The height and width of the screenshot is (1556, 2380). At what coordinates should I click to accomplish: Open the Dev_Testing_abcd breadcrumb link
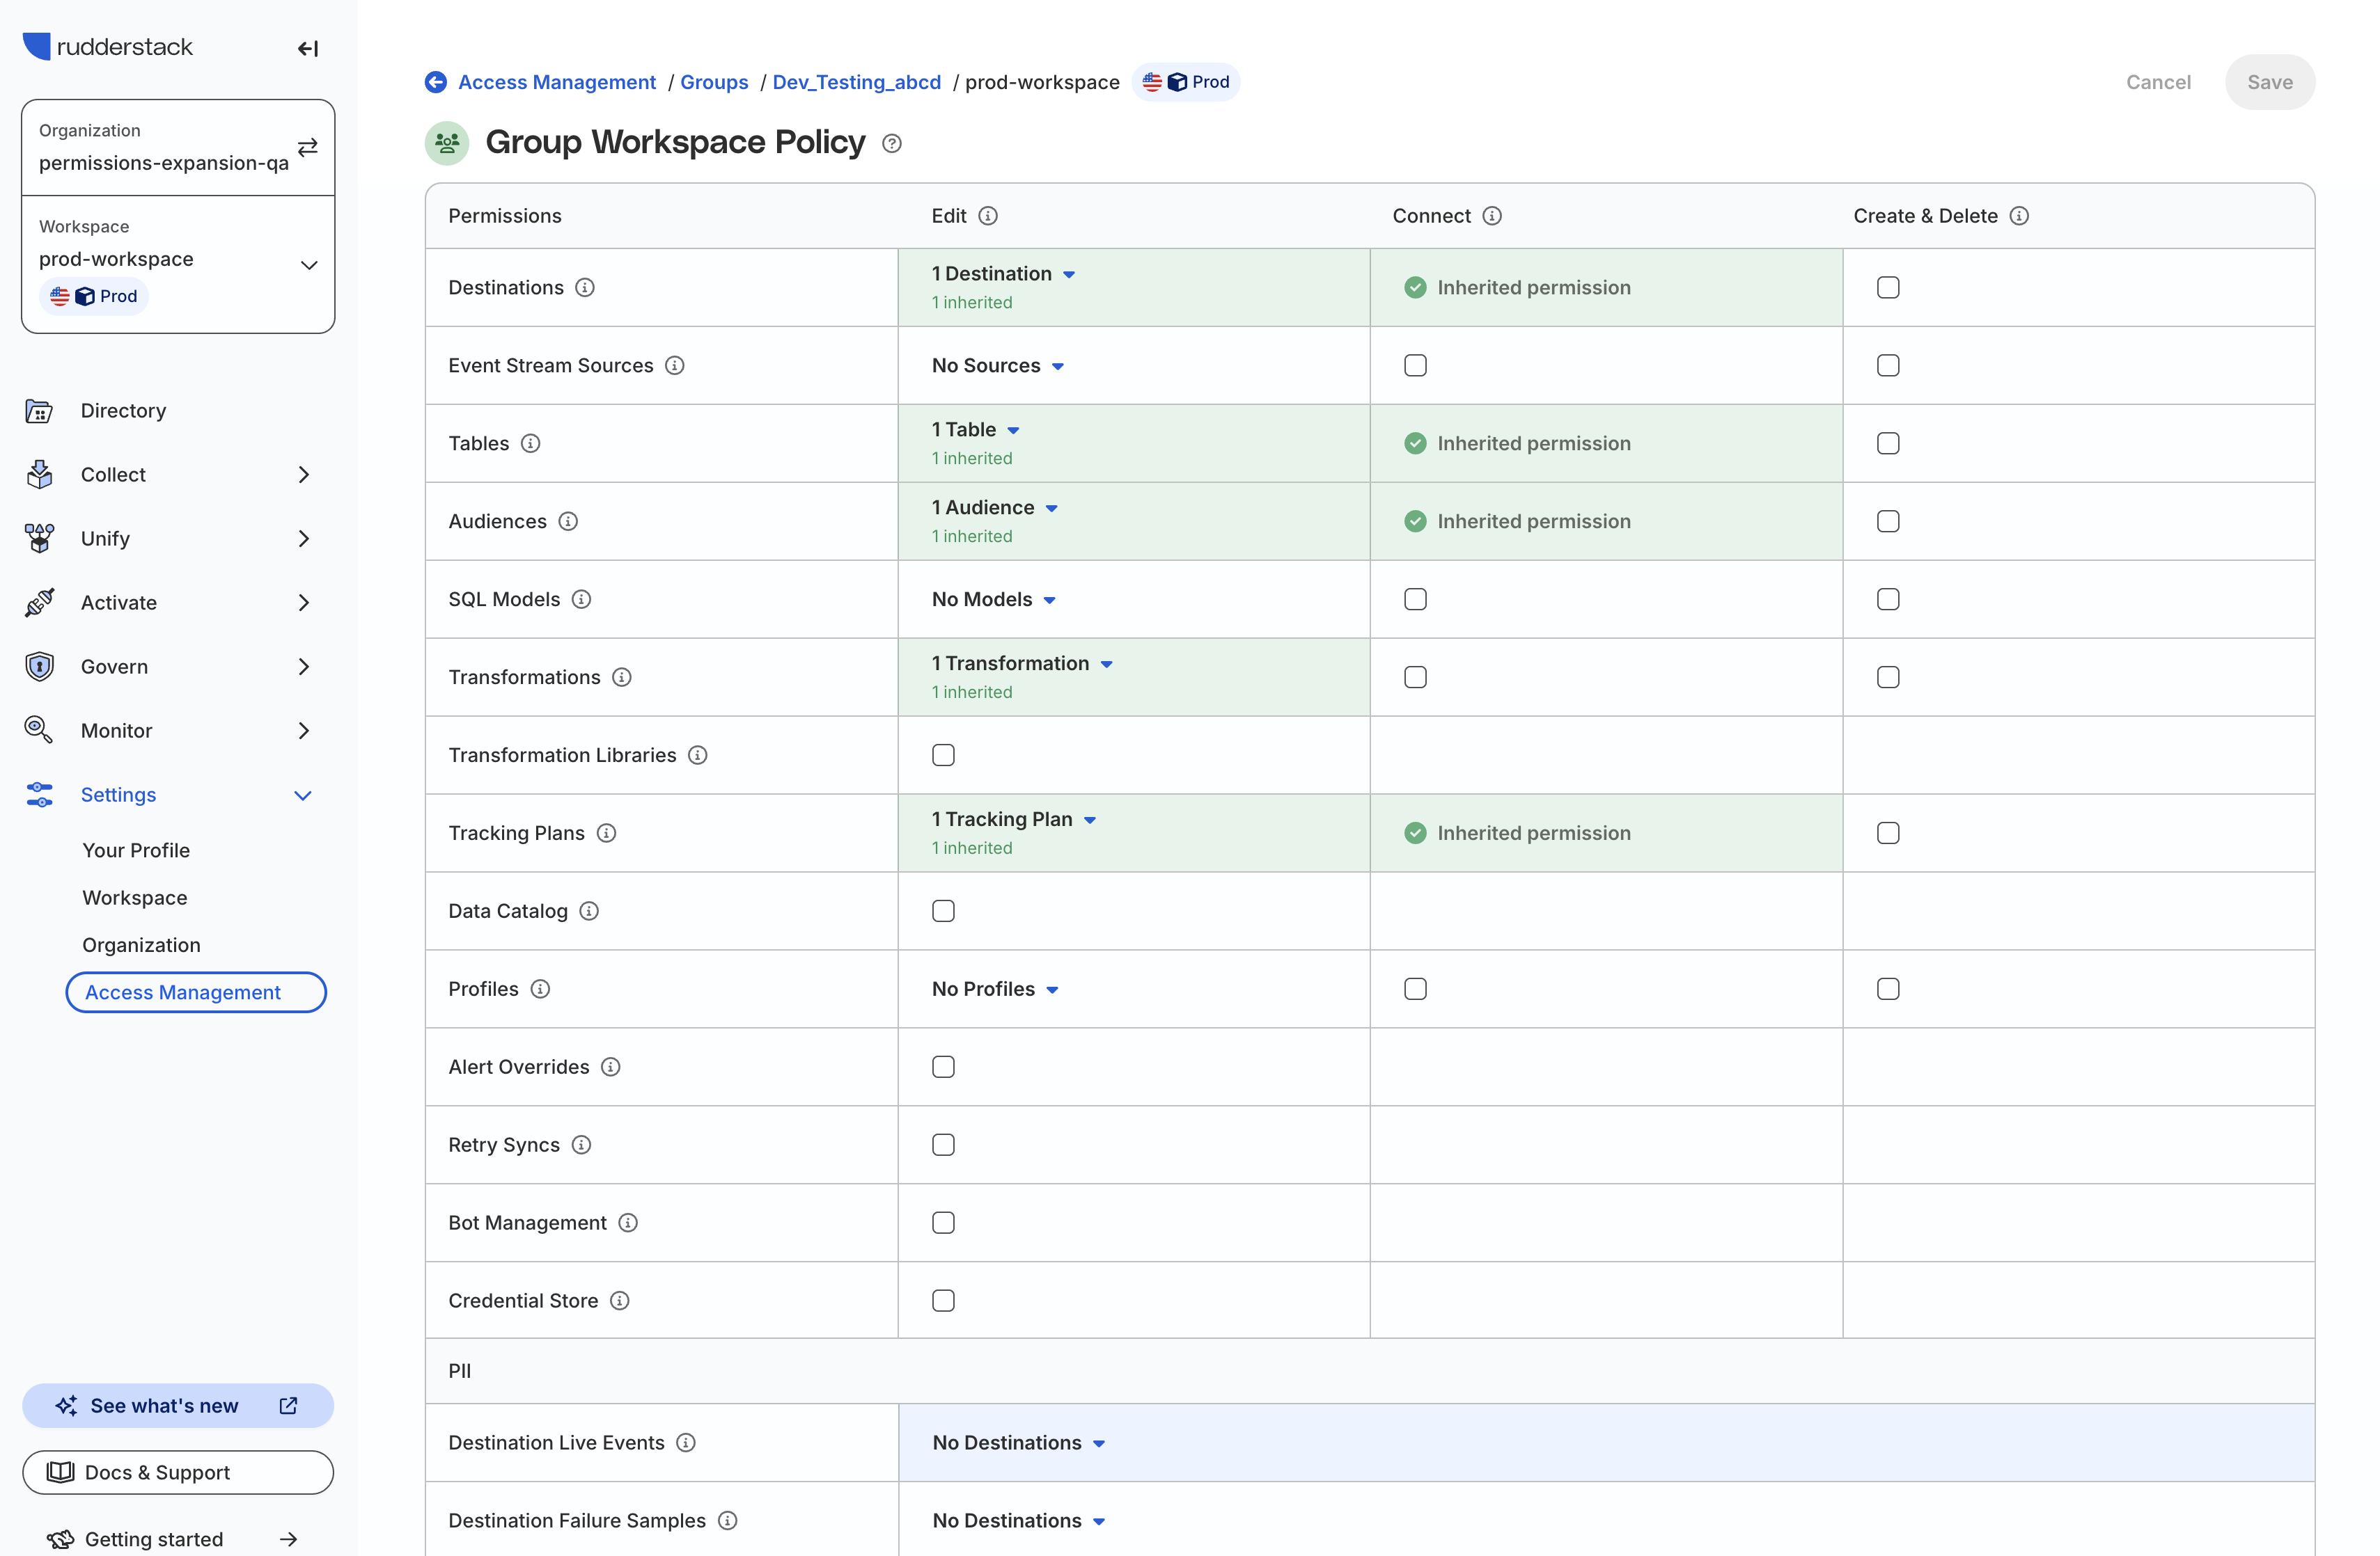856,82
